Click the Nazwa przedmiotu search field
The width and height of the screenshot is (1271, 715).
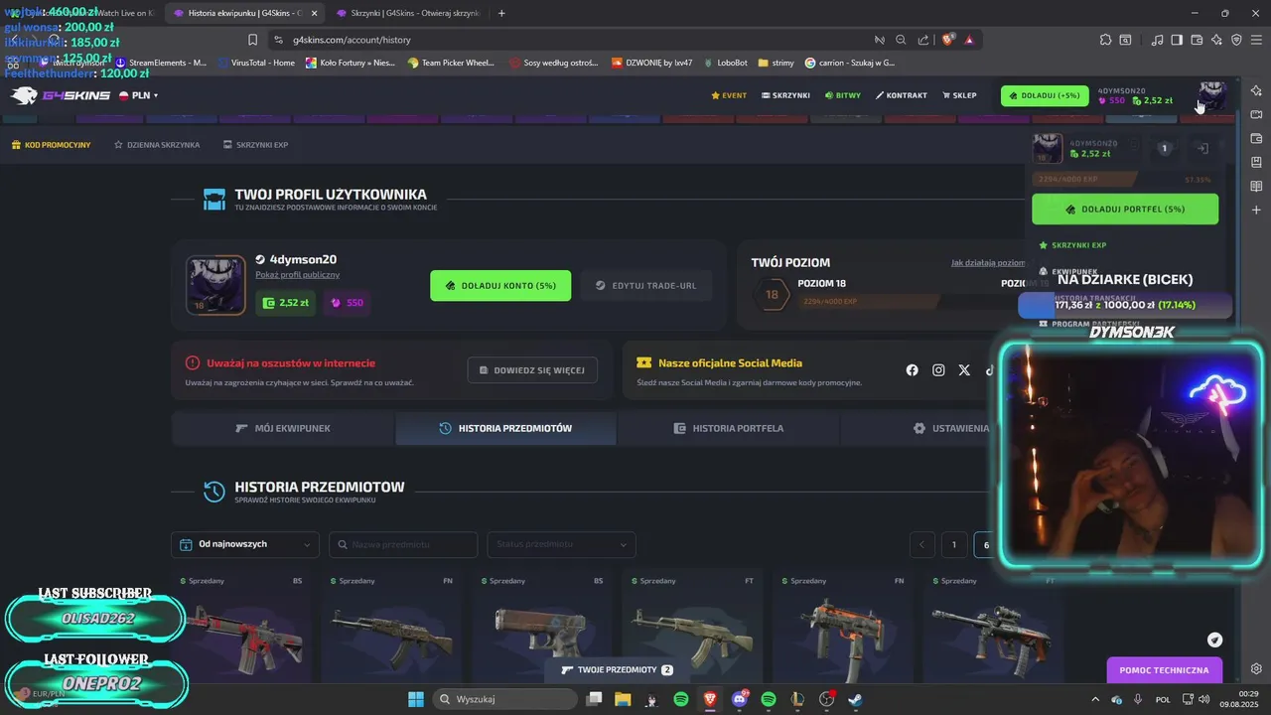(x=403, y=544)
